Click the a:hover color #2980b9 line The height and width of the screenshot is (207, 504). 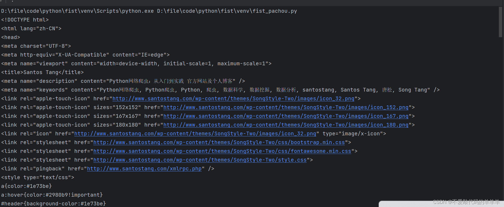[52, 195]
